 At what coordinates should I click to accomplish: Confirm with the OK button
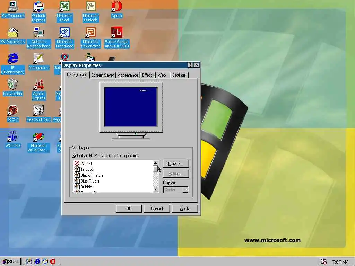point(129,209)
